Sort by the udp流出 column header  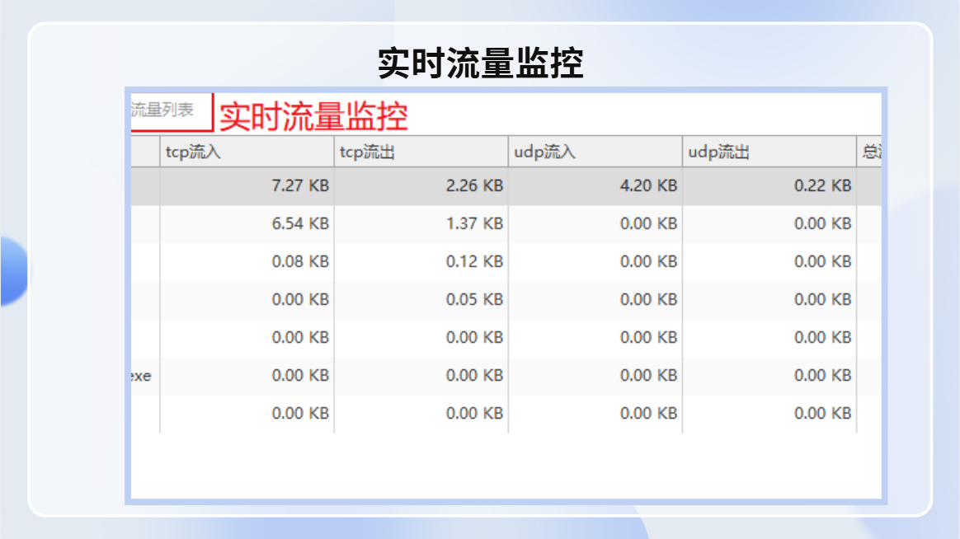click(769, 152)
